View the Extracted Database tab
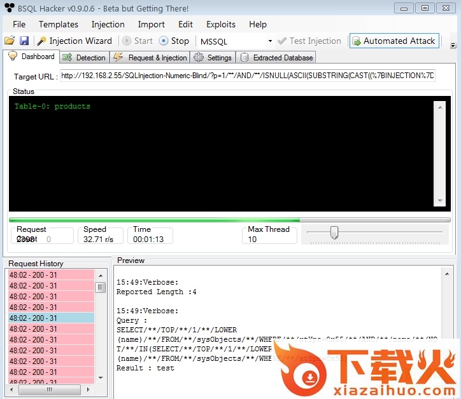Screen dimensions: 461x399 tap(276, 57)
